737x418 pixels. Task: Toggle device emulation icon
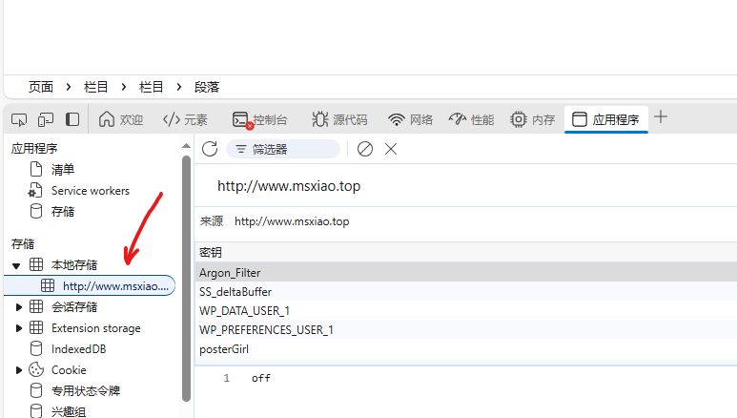click(x=45, y=119)
